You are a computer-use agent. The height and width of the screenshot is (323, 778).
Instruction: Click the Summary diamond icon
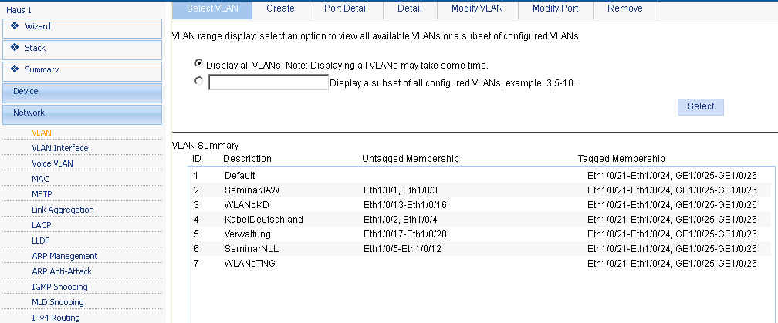(15, 69)
